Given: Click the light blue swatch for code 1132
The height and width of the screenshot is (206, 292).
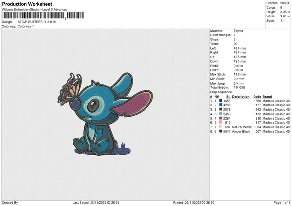Looking at the screenshot, I should 221,114.
